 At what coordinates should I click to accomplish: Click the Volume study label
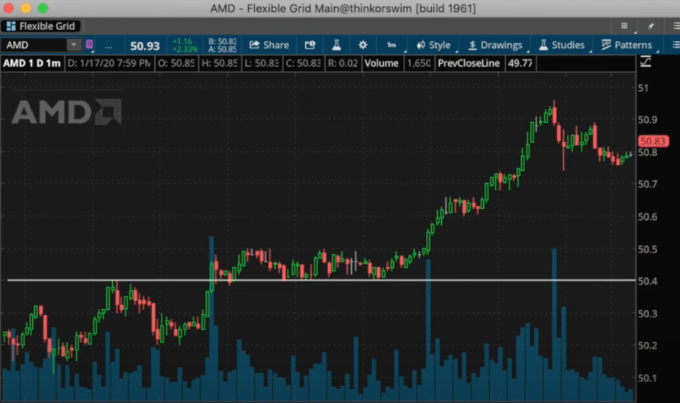[x=381, y=63]
